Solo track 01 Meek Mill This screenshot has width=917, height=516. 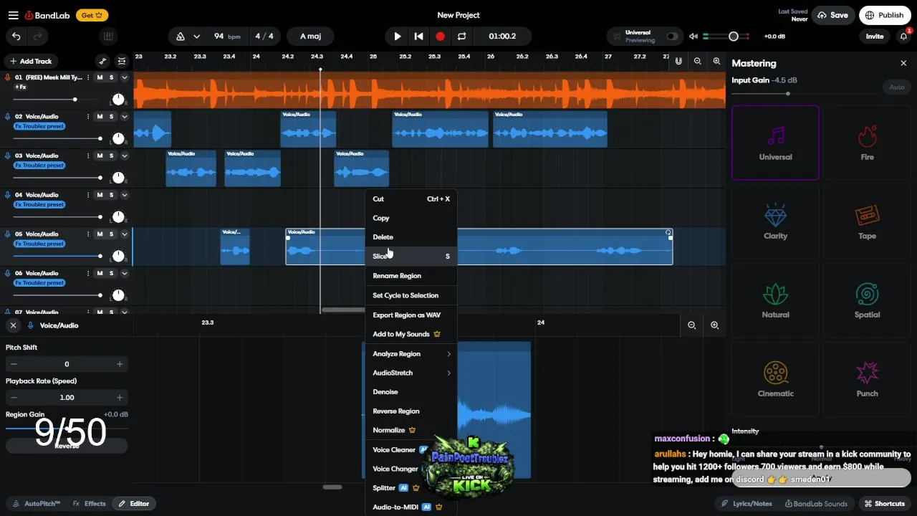click(111, 77)
